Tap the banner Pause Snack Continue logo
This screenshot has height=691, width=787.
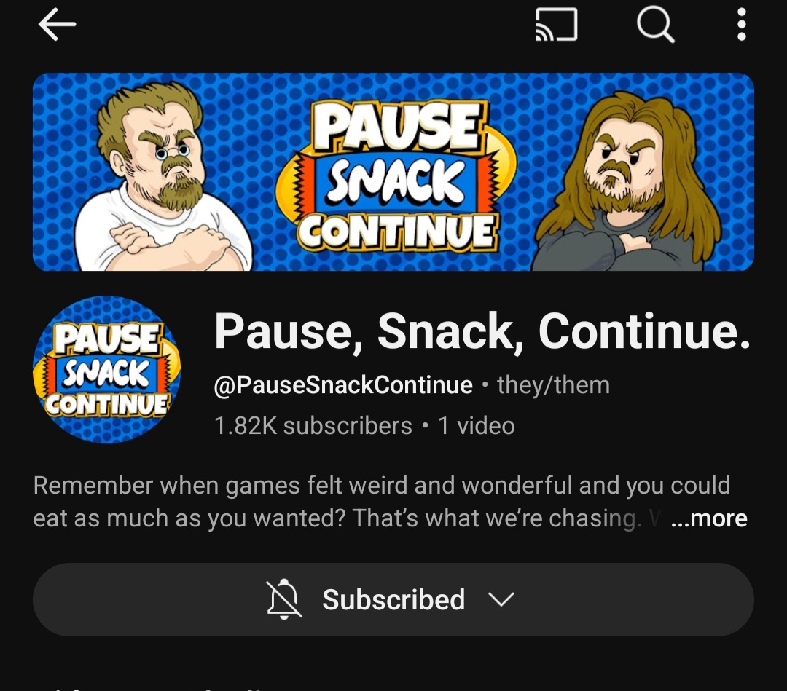click(396, 175)
